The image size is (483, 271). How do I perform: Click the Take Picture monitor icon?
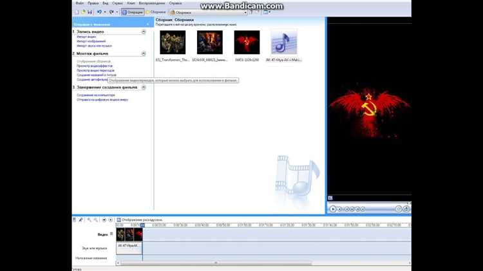click(x=406, y=209)
